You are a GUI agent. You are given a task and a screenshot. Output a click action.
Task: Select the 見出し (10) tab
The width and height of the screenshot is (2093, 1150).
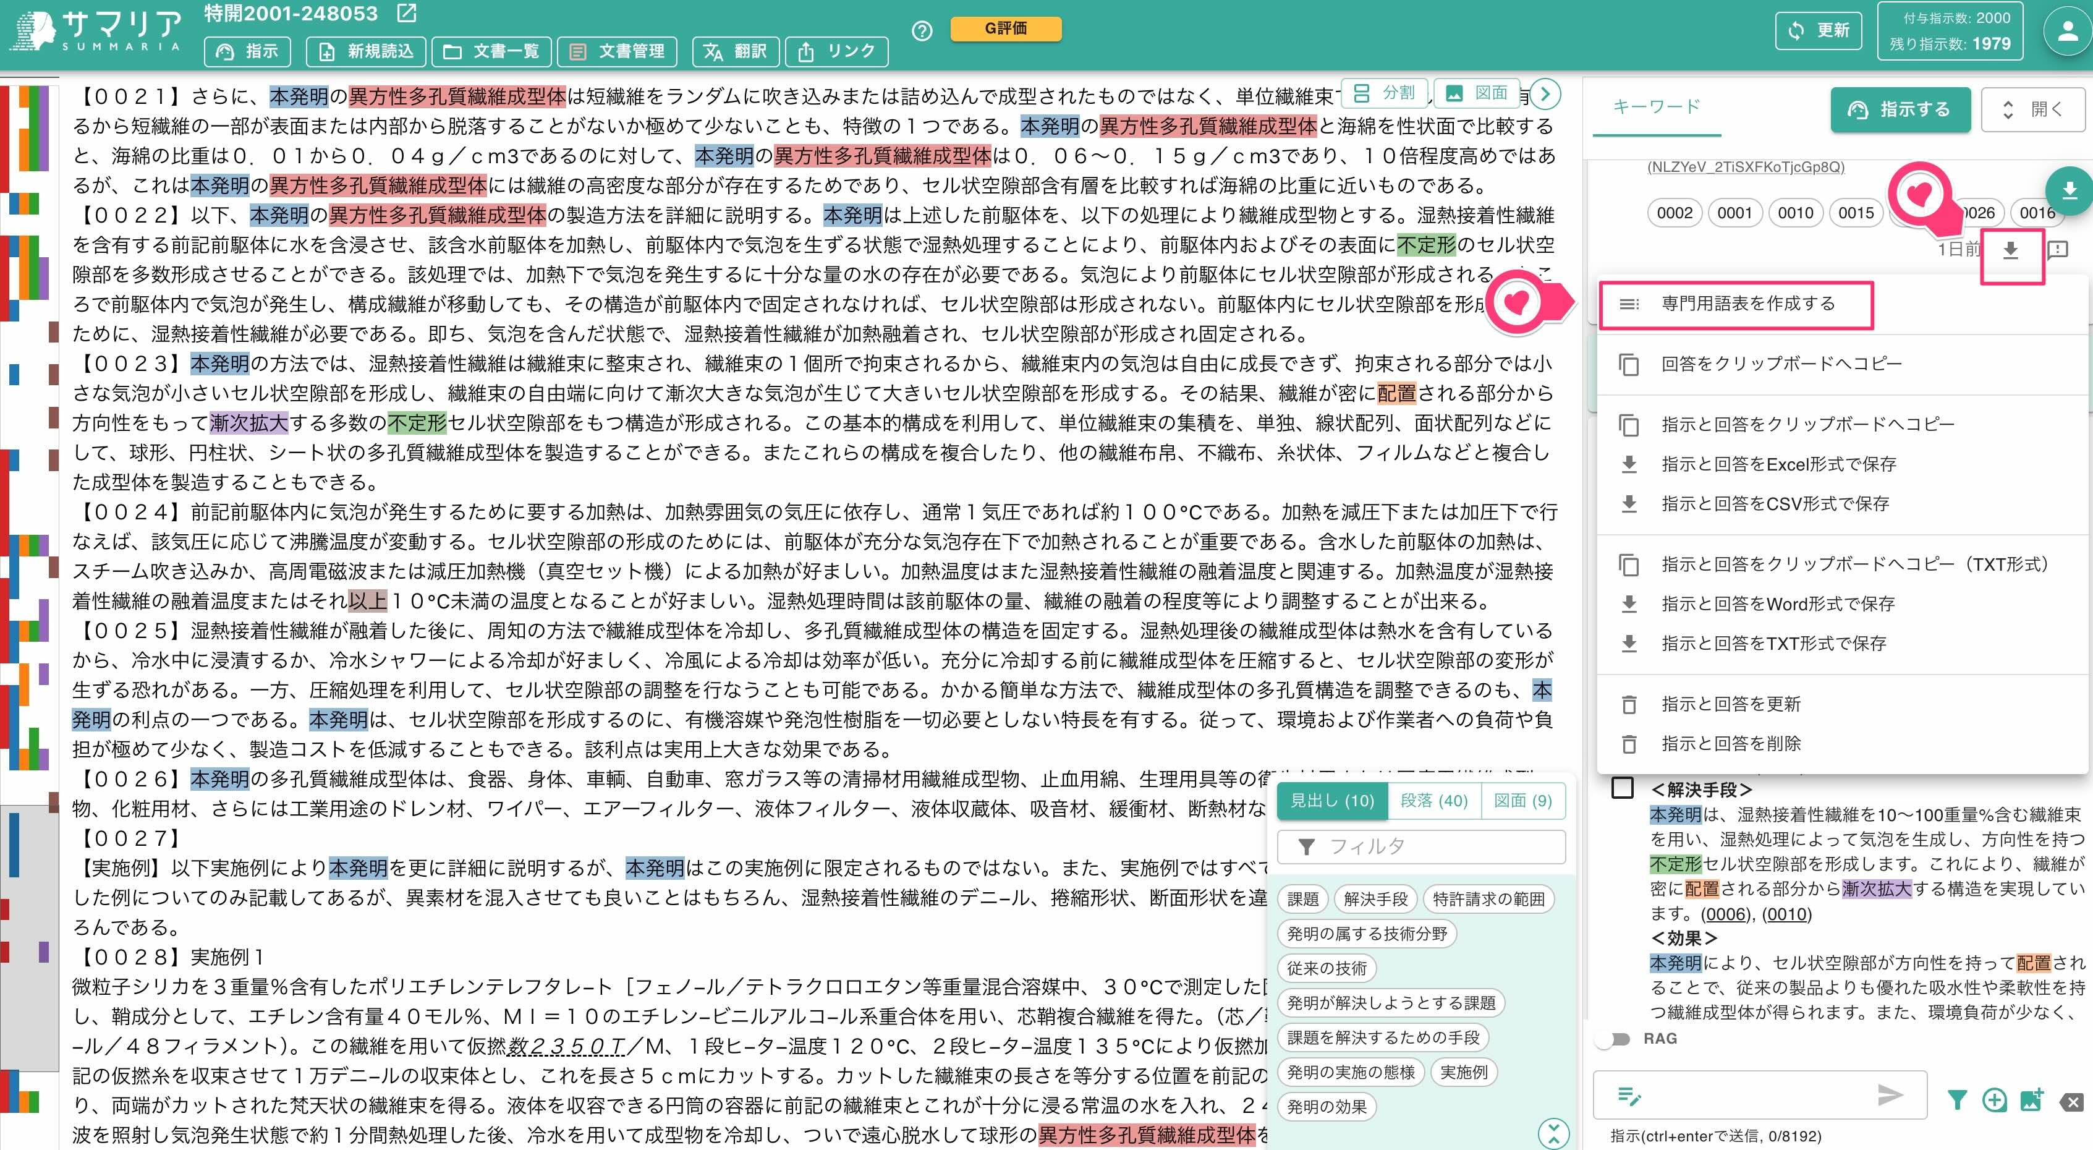(1333, 801)
